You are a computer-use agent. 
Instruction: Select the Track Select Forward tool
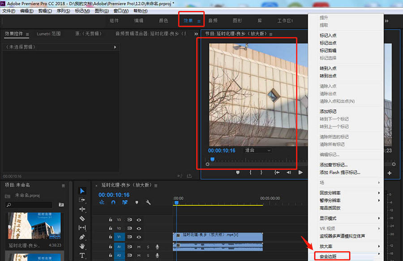pos(82,200)
